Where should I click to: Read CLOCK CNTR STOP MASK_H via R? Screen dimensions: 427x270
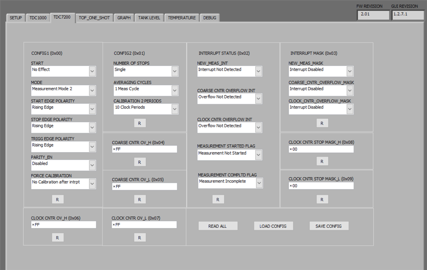click(x=322, y=161)
